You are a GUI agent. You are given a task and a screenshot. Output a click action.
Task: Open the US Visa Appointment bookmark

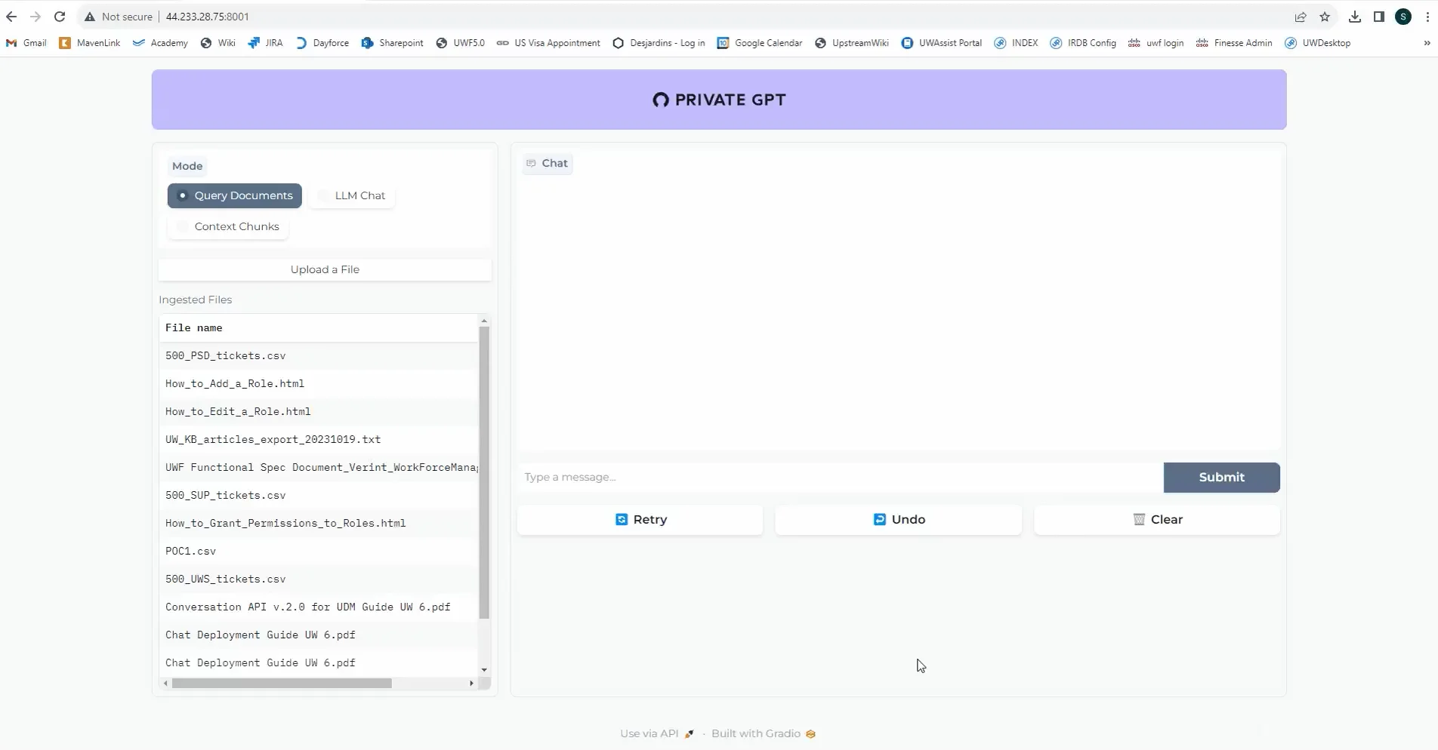549,43
